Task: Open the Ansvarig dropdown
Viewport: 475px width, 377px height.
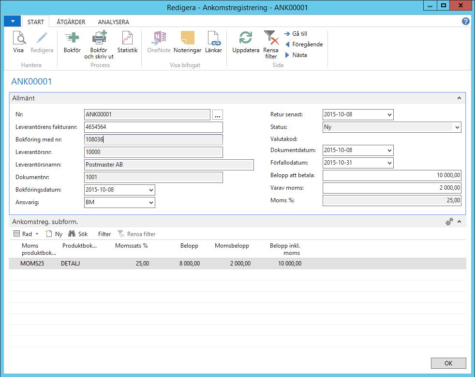Action: (x=151, y=203)
